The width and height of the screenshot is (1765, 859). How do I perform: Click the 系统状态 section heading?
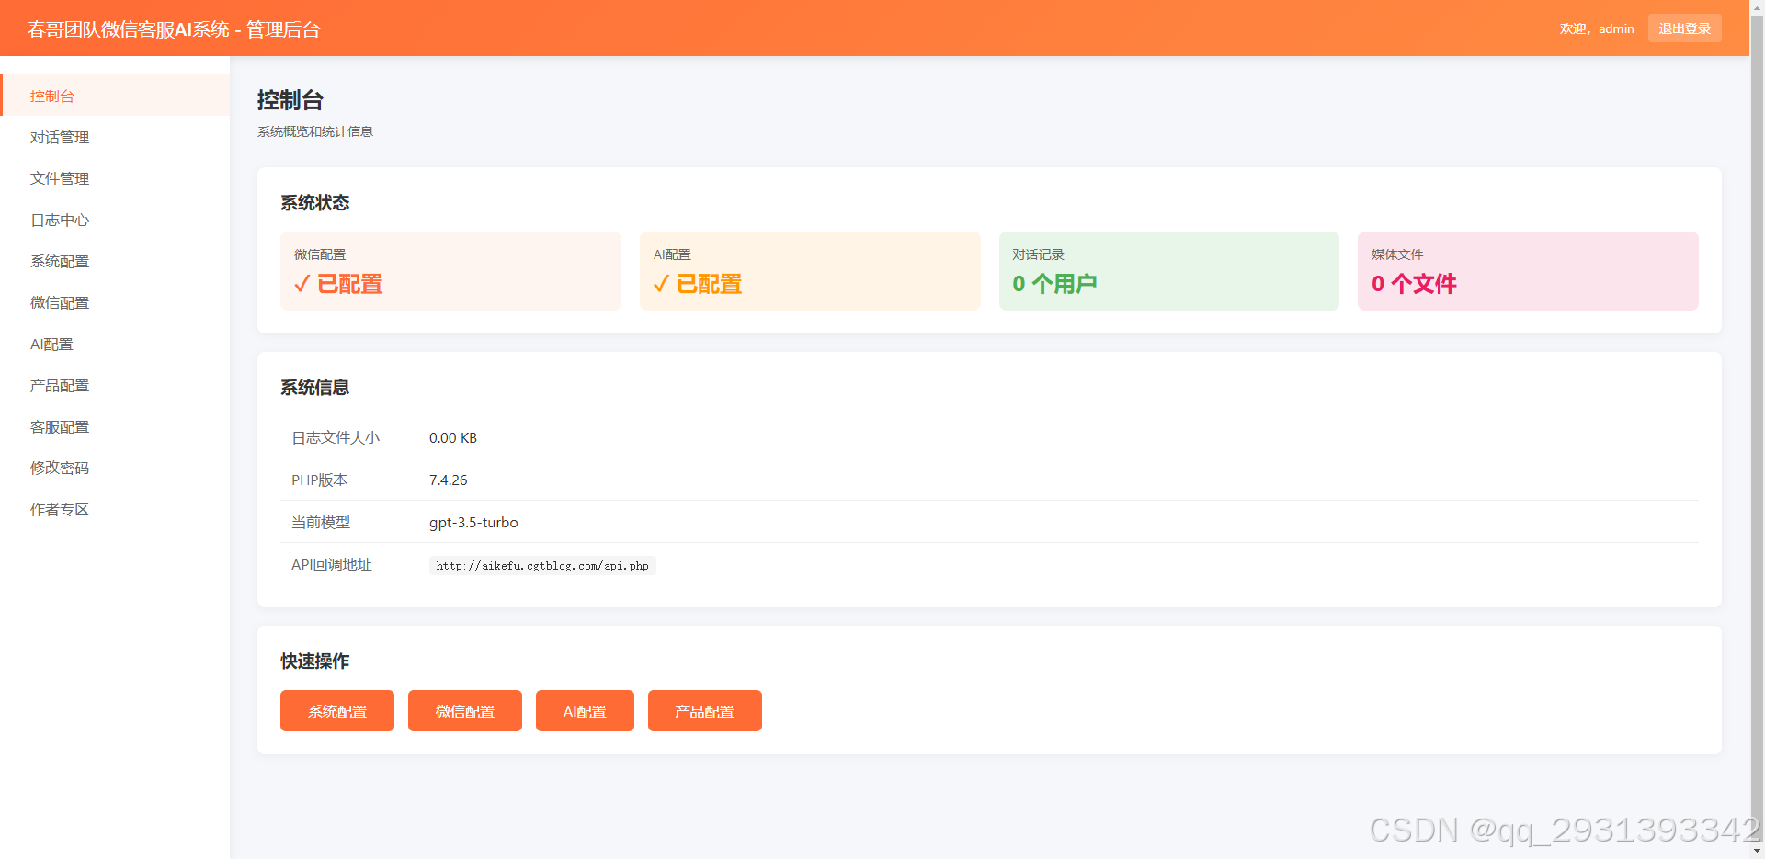pos(315,202)
